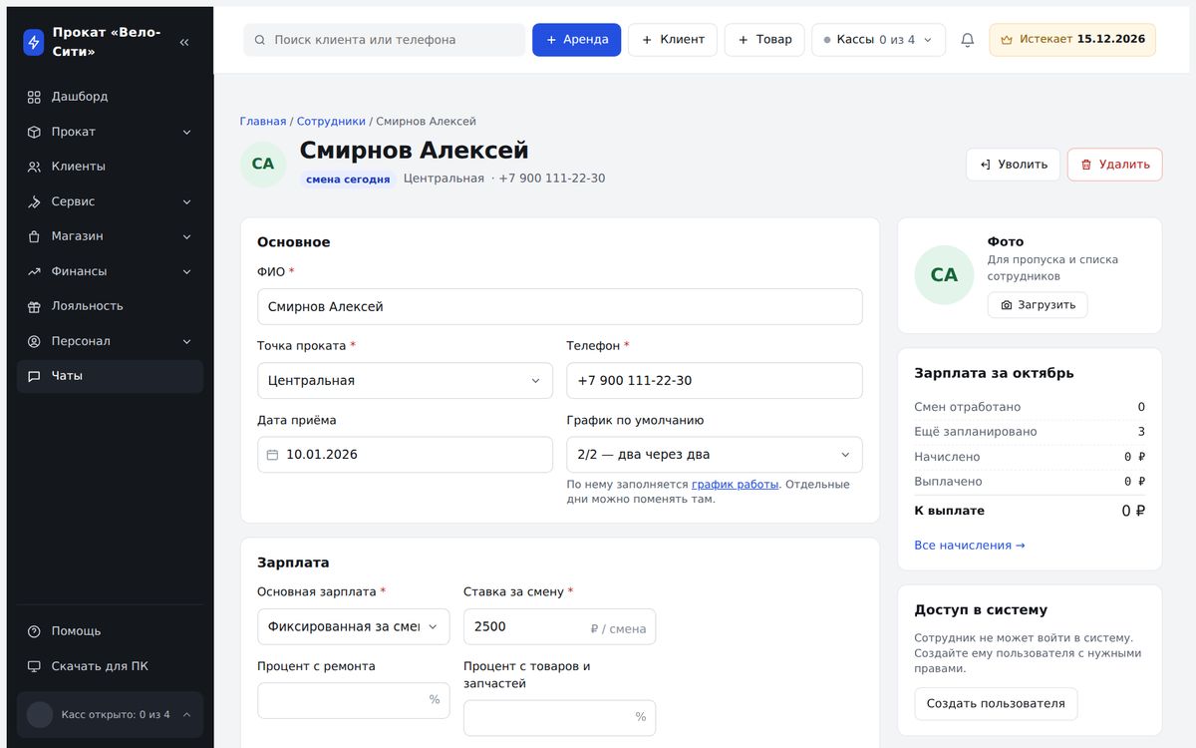This screenshot has width=1196, height=748.
Task: Click the Магазин bag icon
Action: pos(34,236)
